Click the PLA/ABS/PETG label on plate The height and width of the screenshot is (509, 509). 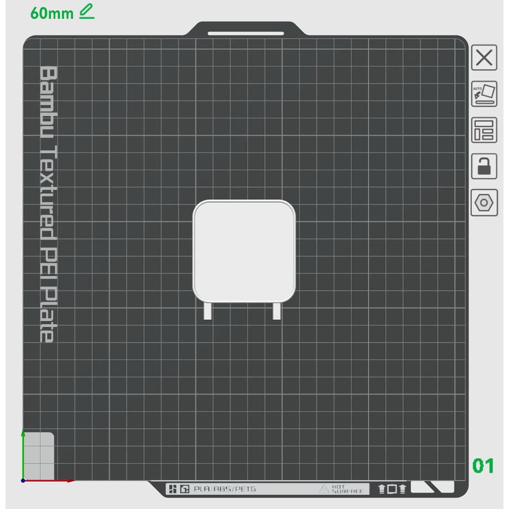click(x=225, y=489)
